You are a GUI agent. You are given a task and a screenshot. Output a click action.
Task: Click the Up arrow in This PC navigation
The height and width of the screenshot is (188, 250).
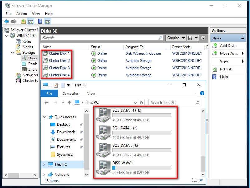70,103
